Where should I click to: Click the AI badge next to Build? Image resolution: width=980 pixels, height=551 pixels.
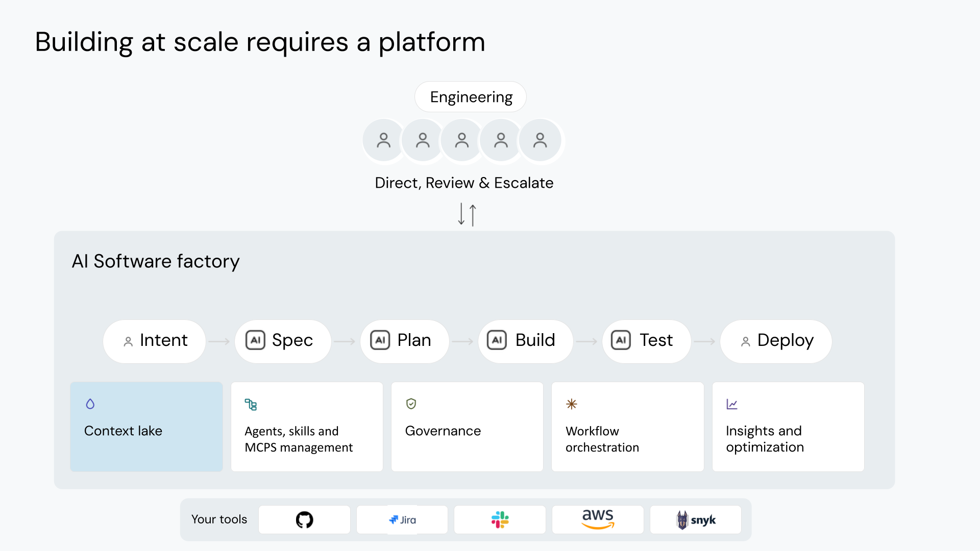497,340
